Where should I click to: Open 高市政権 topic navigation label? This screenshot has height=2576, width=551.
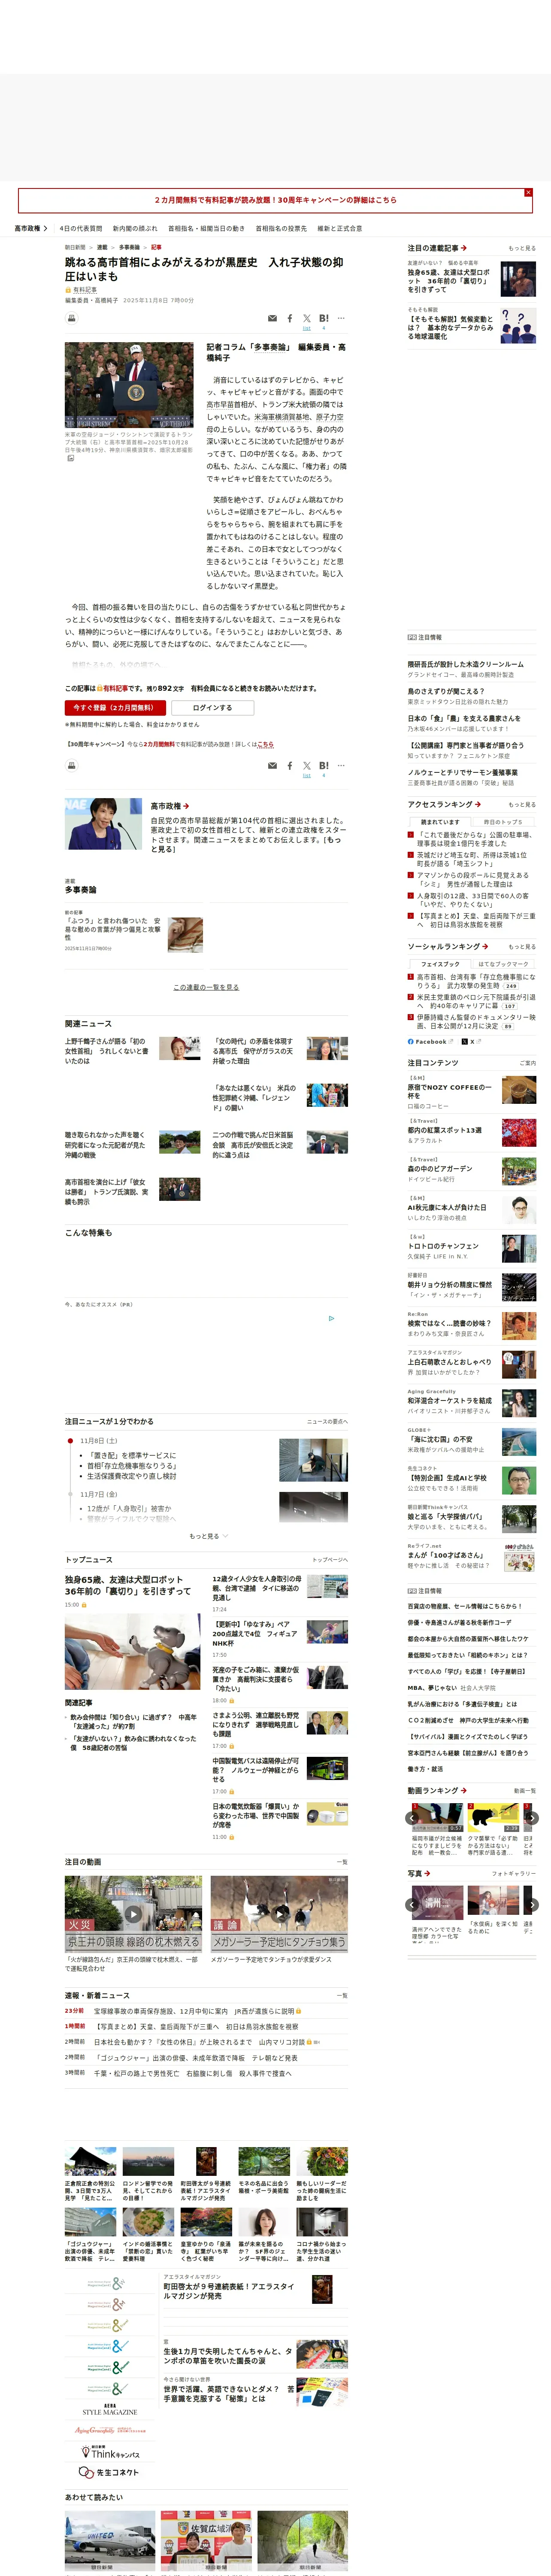[x=30, y=228]
